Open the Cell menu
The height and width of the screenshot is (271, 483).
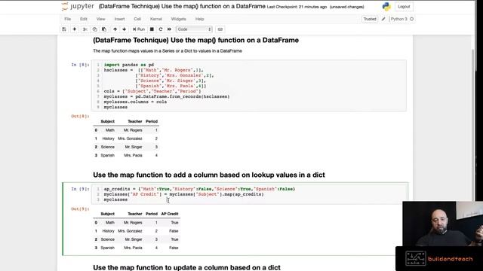(x=137, y=19)
